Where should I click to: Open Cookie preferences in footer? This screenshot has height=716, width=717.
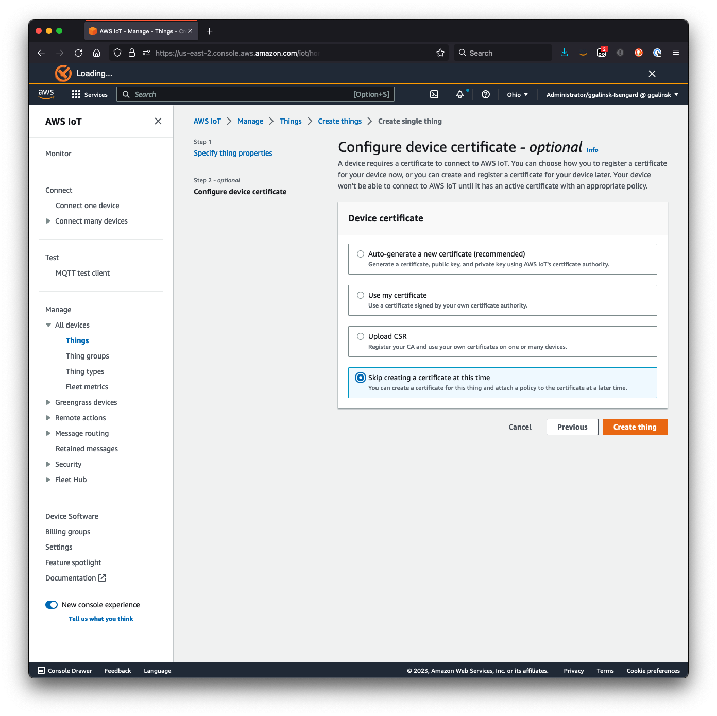coord(653,671)
